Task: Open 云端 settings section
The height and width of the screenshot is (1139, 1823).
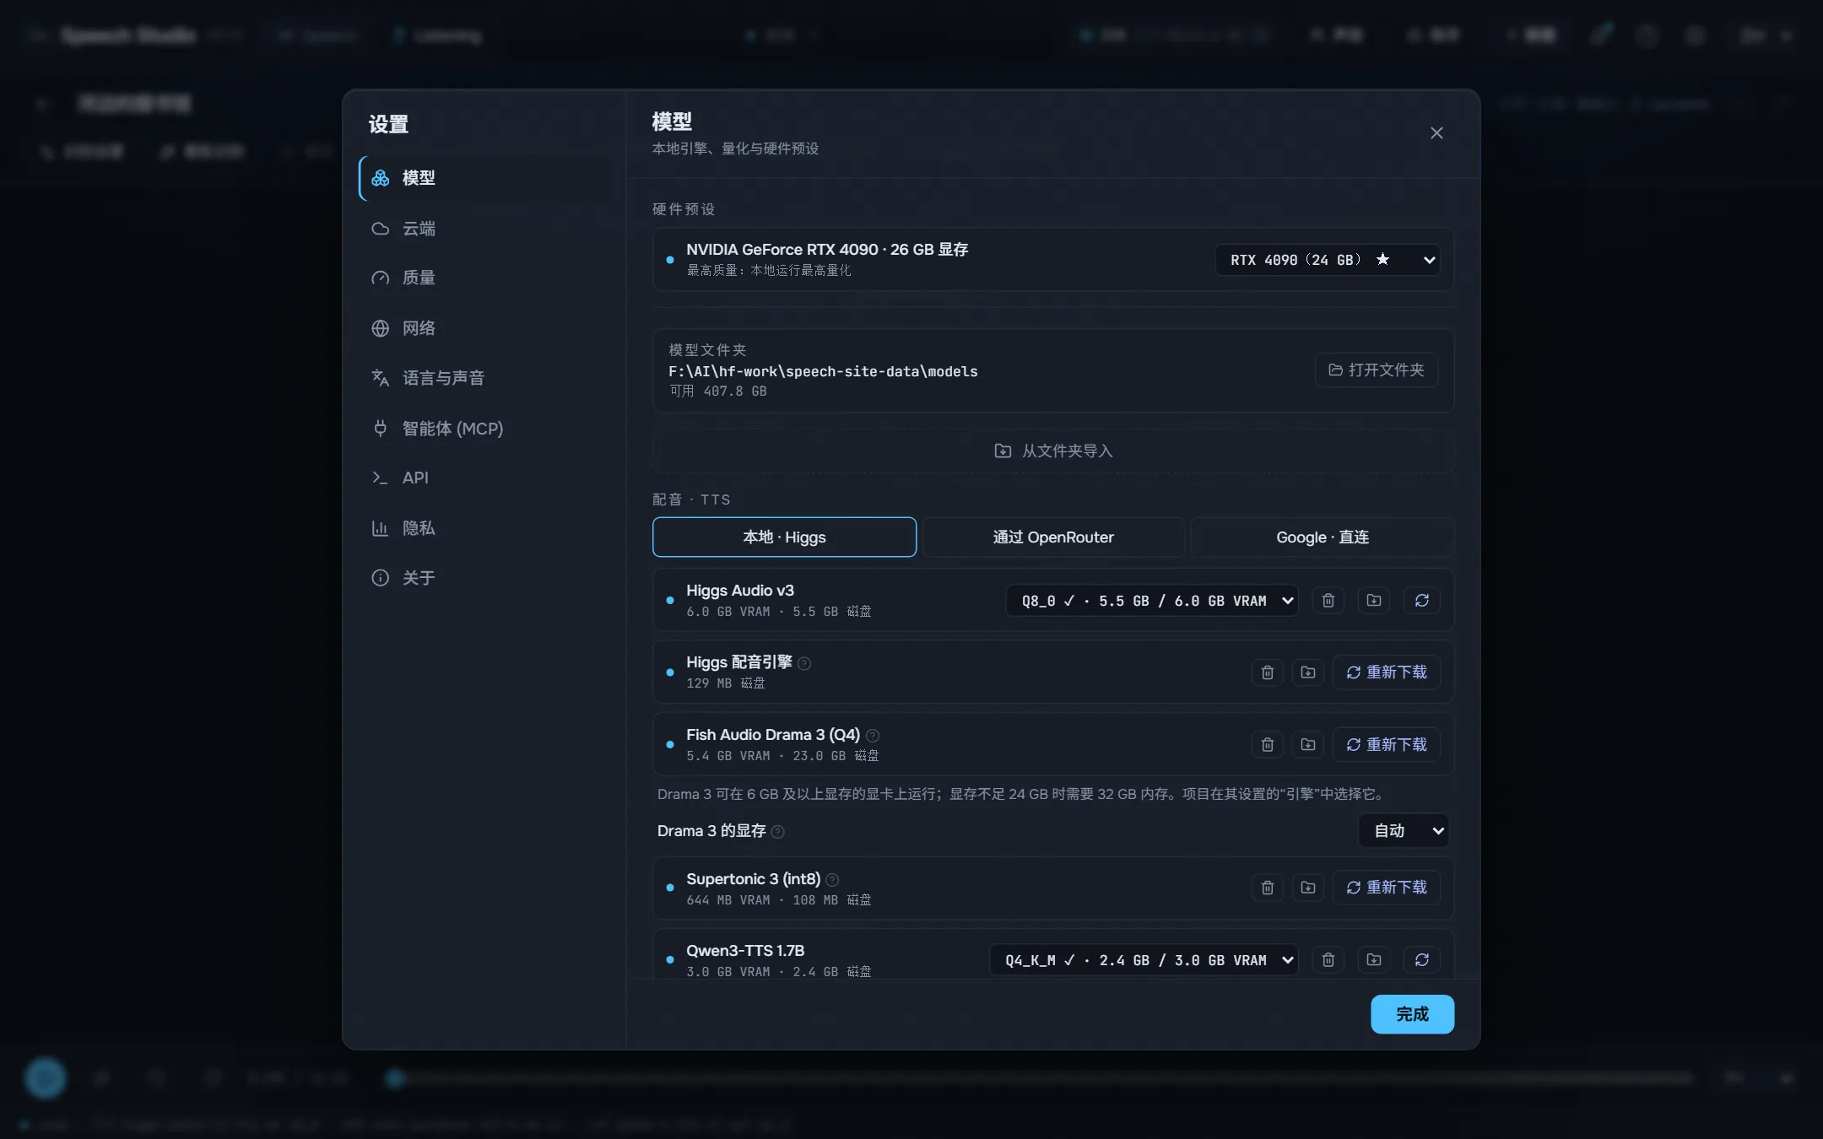Action: [484, 229]
